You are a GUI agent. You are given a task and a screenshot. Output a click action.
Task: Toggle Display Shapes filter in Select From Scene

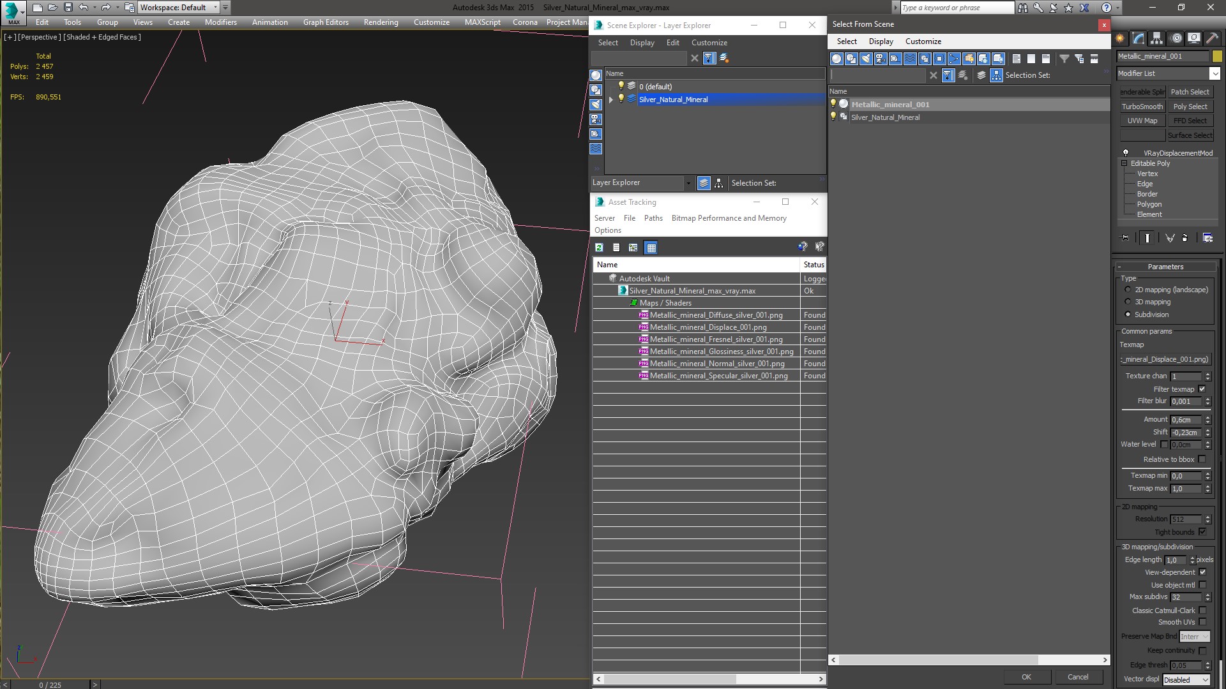[851, 59]
